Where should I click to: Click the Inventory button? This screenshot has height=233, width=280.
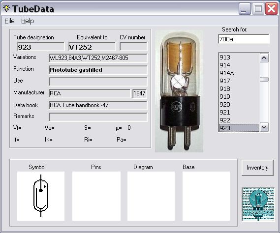(x=257, y=168)
